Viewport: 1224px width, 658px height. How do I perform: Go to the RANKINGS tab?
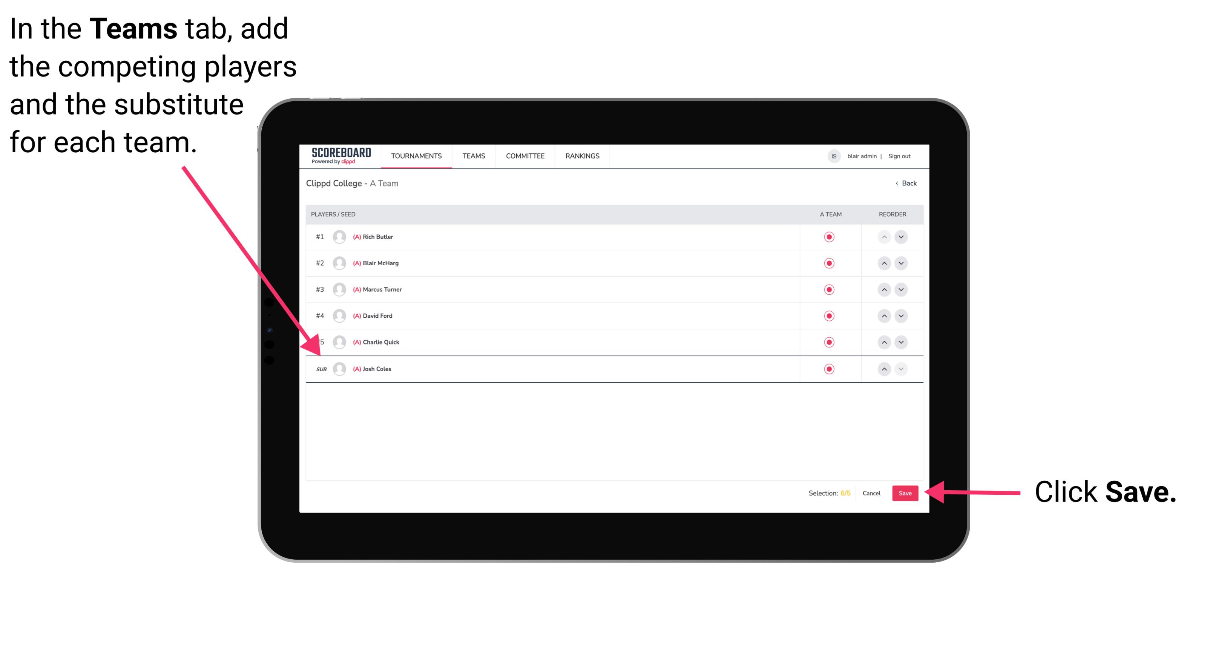(x=582, y=156)
